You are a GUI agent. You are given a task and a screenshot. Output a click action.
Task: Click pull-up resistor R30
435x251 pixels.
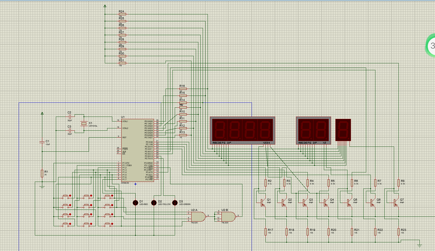pyautogui.click(x=122, y=56)
